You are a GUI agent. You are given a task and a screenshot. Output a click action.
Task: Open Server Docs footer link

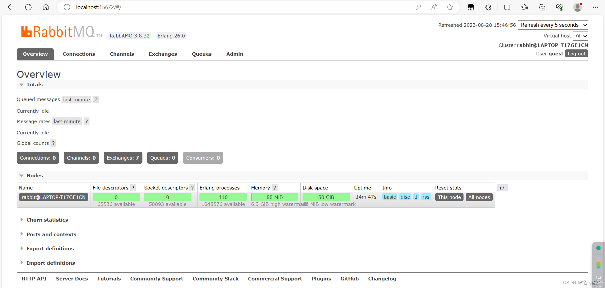tap(72, 279)
